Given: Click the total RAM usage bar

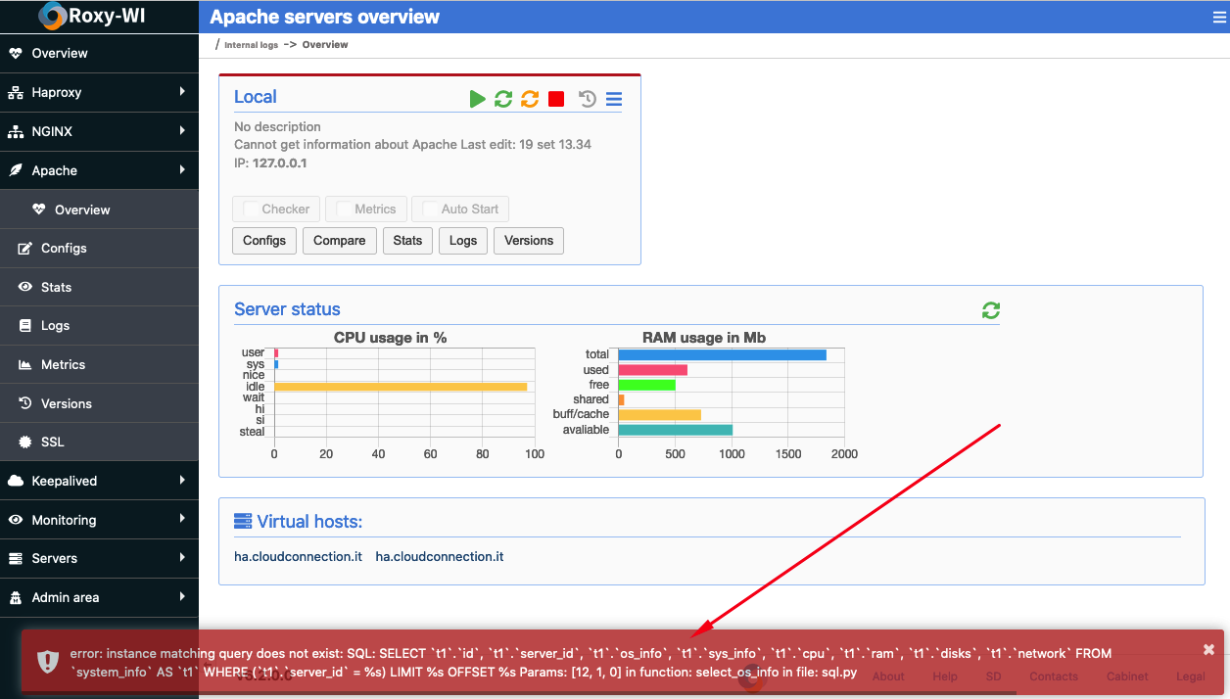Looking at the screenshot, I should 723,354.
